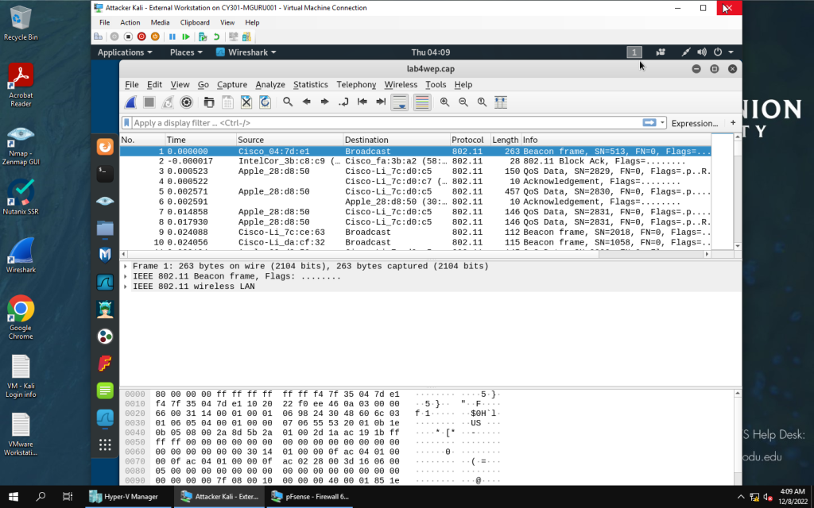Open Wireshark Edit menu
814x508 pixels.
[154, 84]
